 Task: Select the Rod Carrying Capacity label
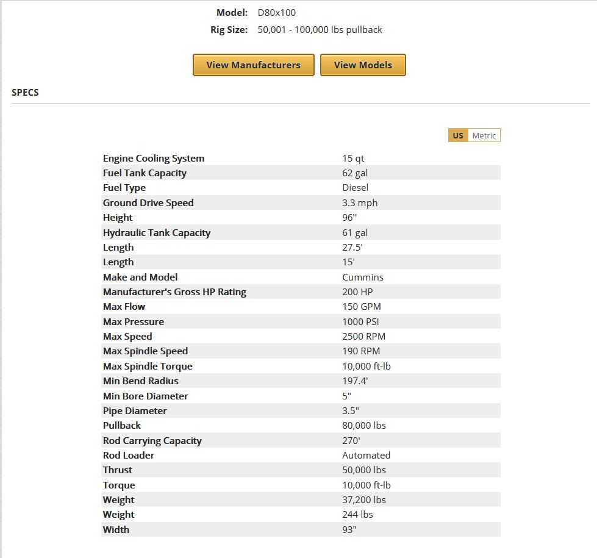[x=152, y=440]
